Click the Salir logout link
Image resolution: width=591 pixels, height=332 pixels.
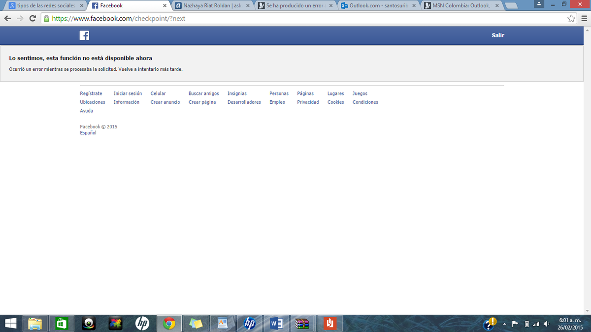coord(498,35)
